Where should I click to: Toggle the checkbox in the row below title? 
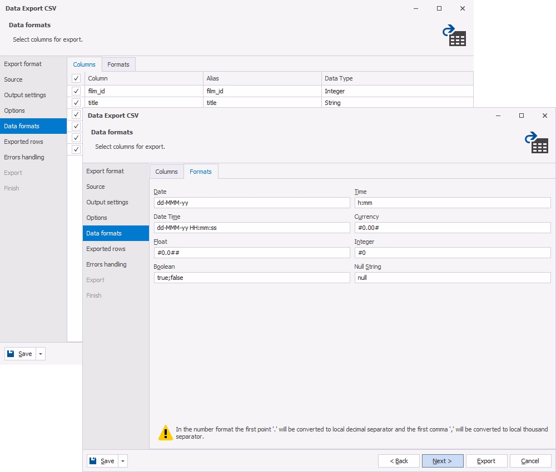[x=76, y=114]
